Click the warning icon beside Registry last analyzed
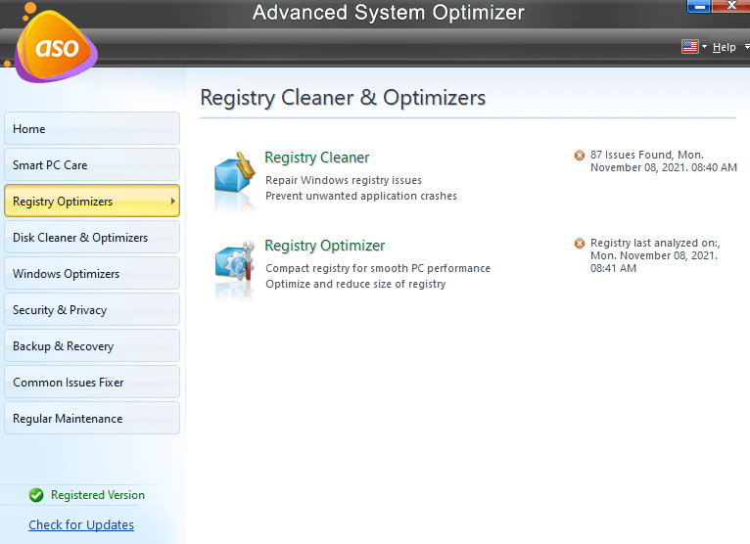This screenshot has width=750, height=544. tap(580, 244)
